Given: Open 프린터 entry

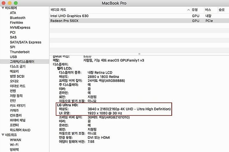Looking at the screenshot, I should coord(14,125).
